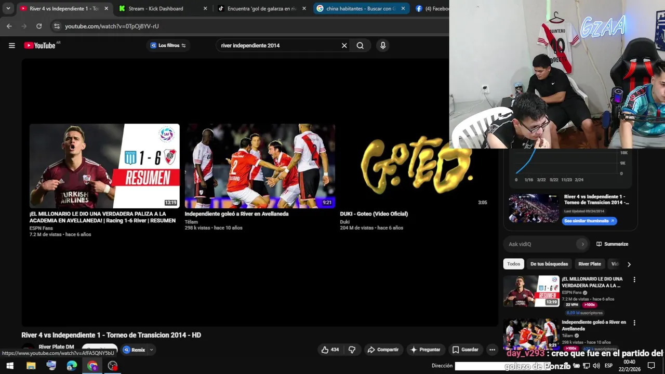Run search with the magnifier button
665x374 pixels.
tap(360, 45)
